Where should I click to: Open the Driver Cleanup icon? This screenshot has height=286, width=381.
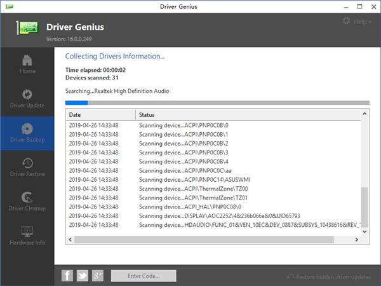(27, 198)
